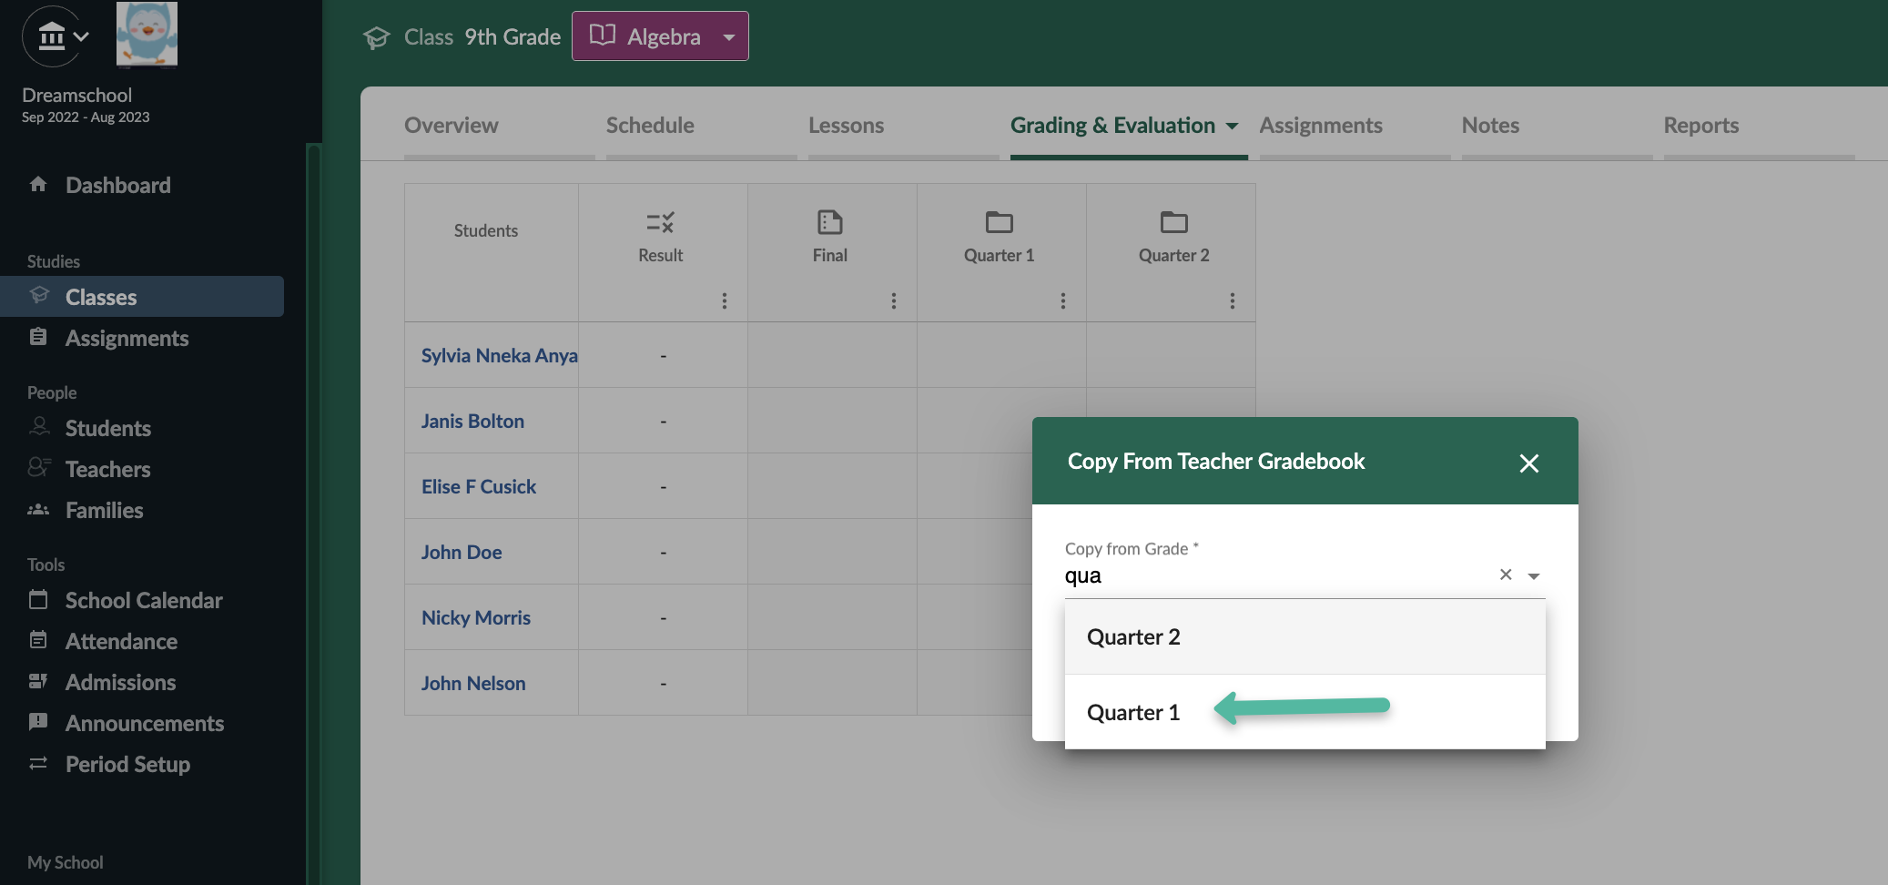
Task: Open Nicky Morris's student link
Action: click(476, 617)
